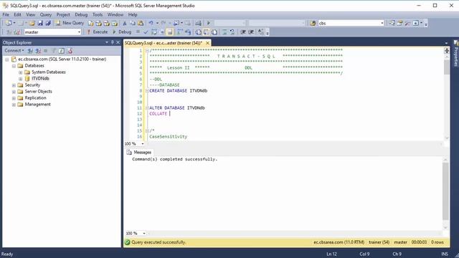The height and width of the screenshot is (258, 459).
Task: Click the Undo arrow icon
Action: pos(151,23)
